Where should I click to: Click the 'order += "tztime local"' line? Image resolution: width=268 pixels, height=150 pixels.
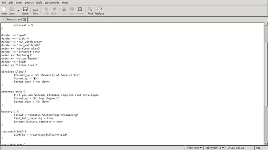[19, 65]
